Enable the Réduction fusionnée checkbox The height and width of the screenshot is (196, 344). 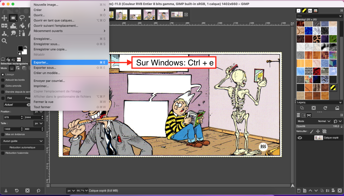click(3, 153)
